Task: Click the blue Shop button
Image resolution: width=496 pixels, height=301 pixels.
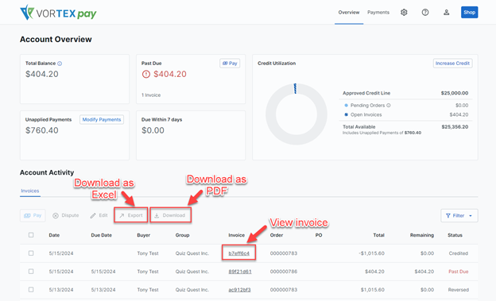Action: pos(470,13)
